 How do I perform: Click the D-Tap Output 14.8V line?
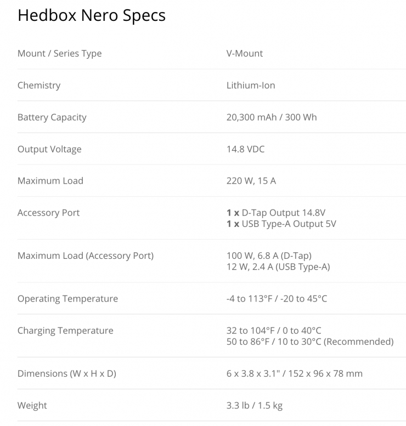(280, 213)
